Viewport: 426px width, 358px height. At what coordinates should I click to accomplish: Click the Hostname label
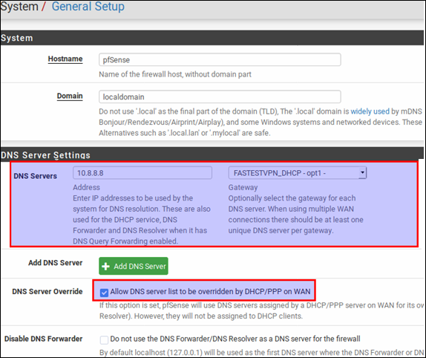(65, 59)
